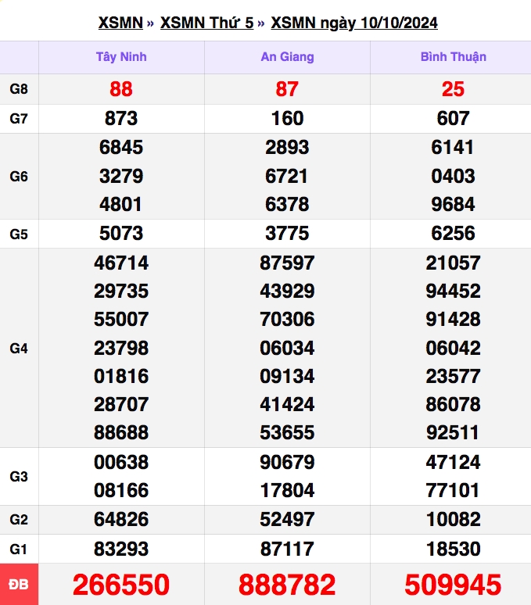Screen dimensions: 531x605
Task: Click G1 number 18530
Action: coord(453,549)
